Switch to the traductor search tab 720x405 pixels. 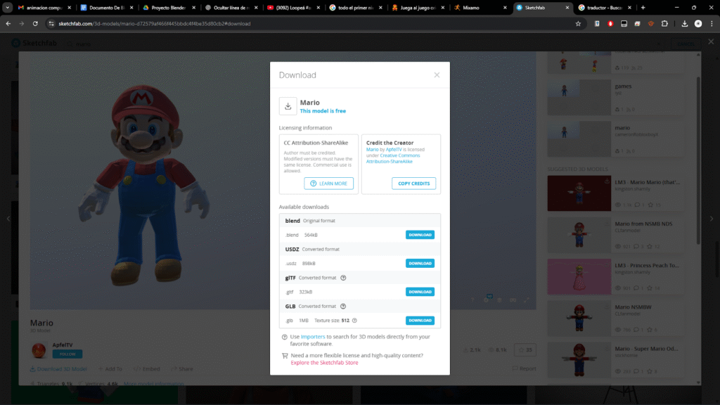(x=604, y=7)
